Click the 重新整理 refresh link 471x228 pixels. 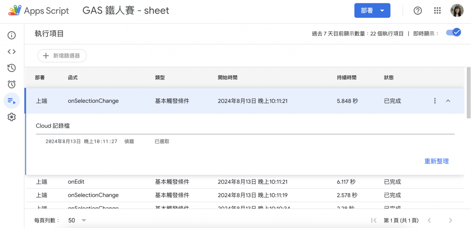436,161
